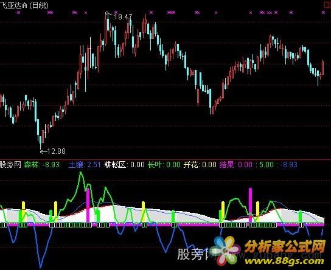The width and height of the screenshot is (331, 270).
Task: Click the 森林 value -8.93 in green
Action: click(51, 165)
